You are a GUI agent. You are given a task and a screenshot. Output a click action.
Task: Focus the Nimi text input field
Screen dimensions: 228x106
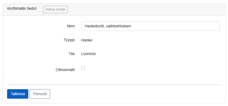(x=150, y=26)
